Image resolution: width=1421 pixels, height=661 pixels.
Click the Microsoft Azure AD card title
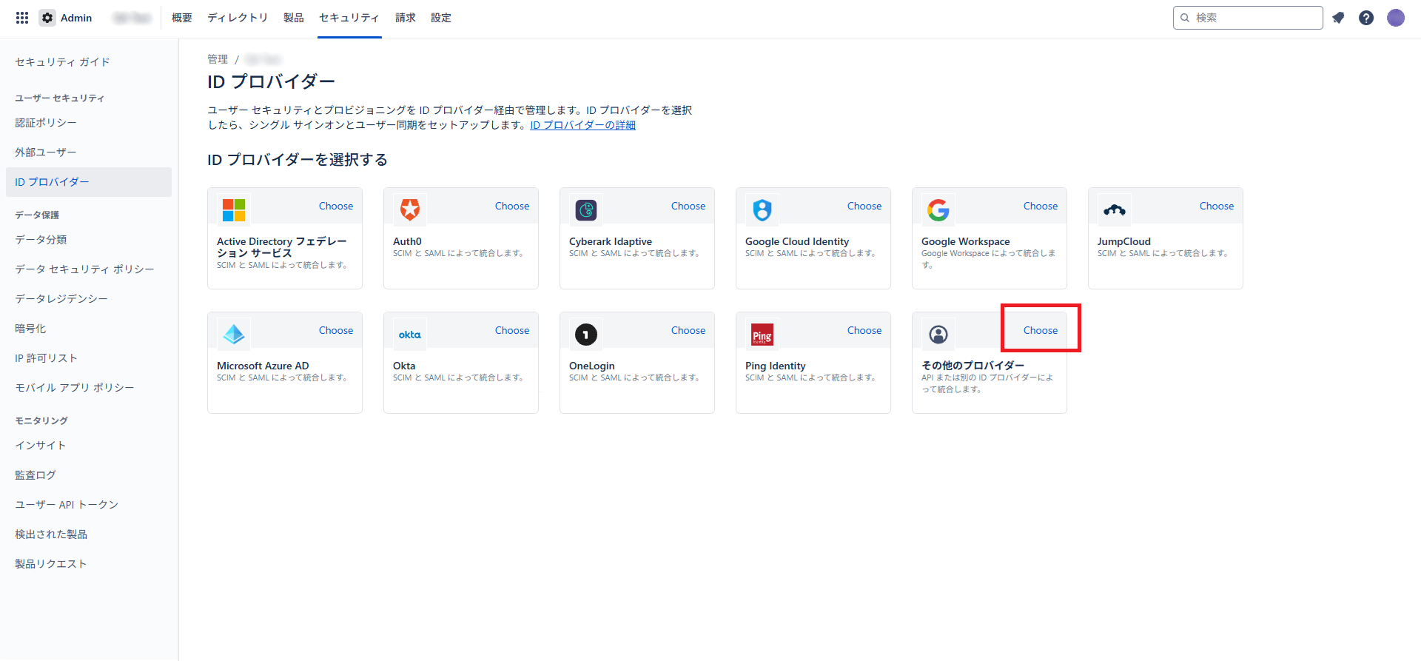coord(263,366)
